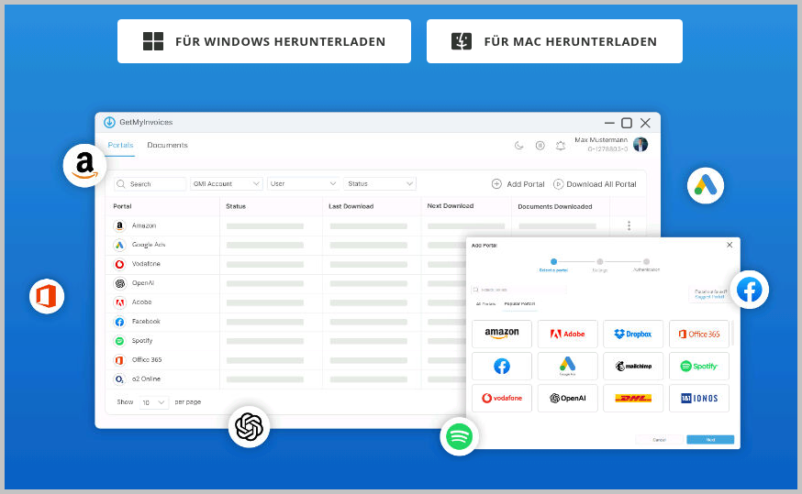Select the o2 Online row name

click(x=146, y=379)
